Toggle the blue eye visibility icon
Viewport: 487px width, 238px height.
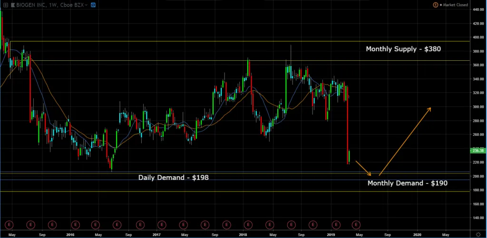pyautogui.click(x=93, y=5)
